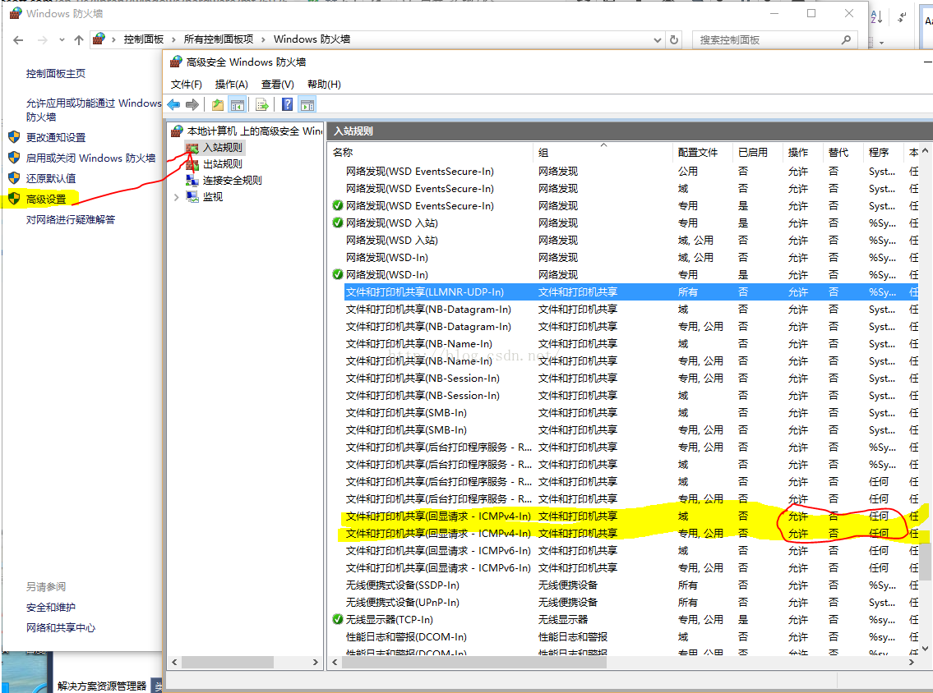
Task: Sort by 已启用 column header
Action: click(x=757, y=153)
